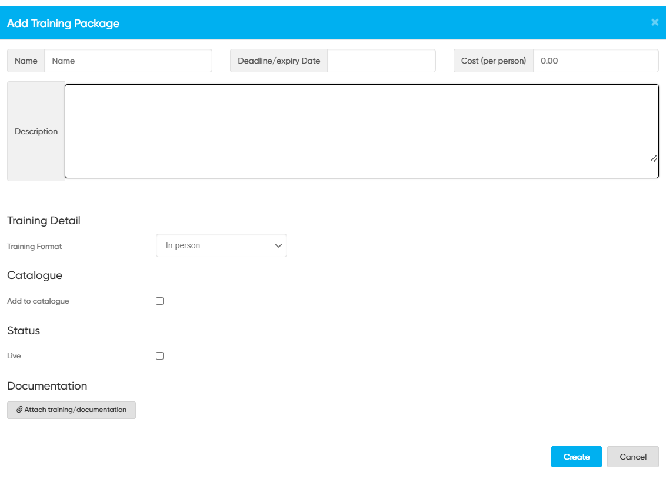Click inside the Name text field
This screenshot has height=492, width=666.
[128, 61]
